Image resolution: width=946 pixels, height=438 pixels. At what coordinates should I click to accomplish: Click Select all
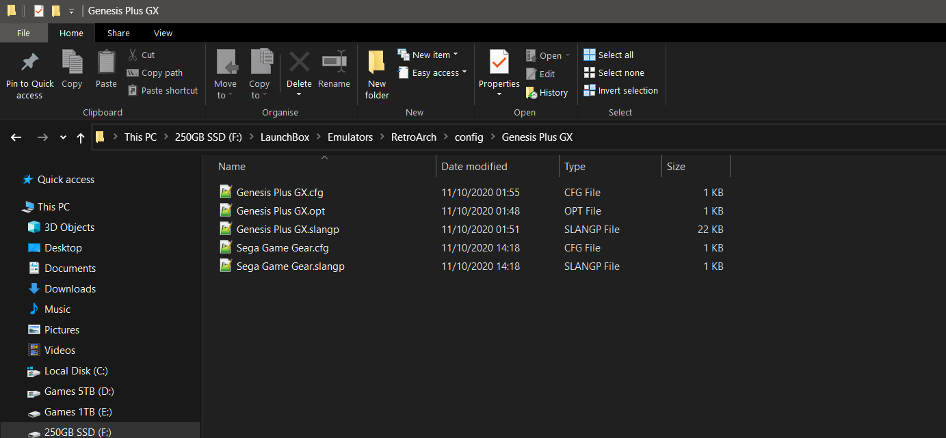pyautogui.click(x=609, y=55)
